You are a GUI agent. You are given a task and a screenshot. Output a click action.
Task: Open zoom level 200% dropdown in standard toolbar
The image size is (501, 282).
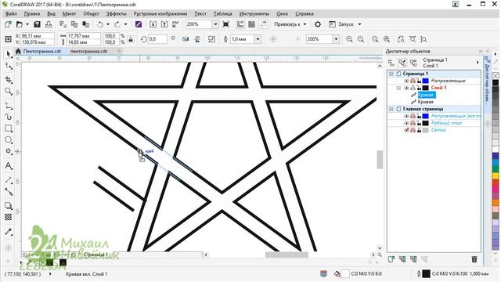pos(215,24)
